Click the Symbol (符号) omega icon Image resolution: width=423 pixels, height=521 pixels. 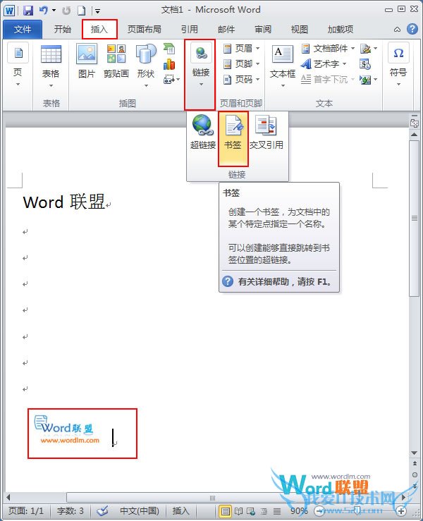coord(398,53)
